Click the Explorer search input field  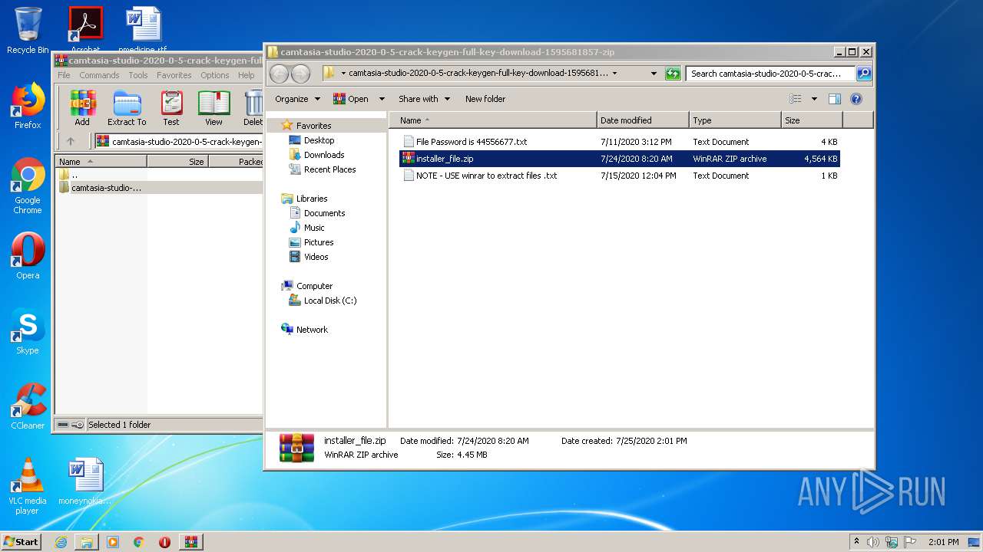point(770,74)
